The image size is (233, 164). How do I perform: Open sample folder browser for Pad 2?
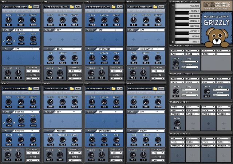tap(72, 7)
